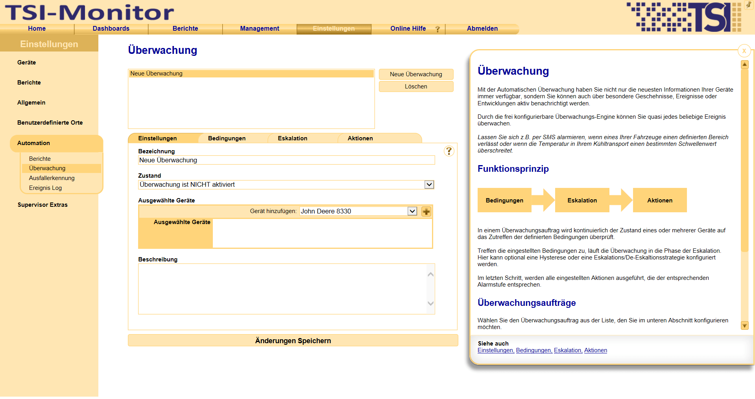Follow the Aktionen link under Siehe auch
Image resolution: width=755 pixels, height=399 pixels.
[x=596, y=350]
